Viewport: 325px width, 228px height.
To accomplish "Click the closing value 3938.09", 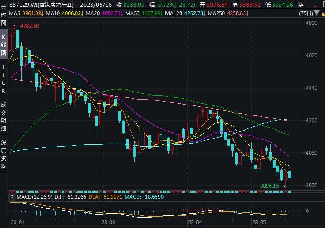I will pyautogui.click(x=134, y=5).
